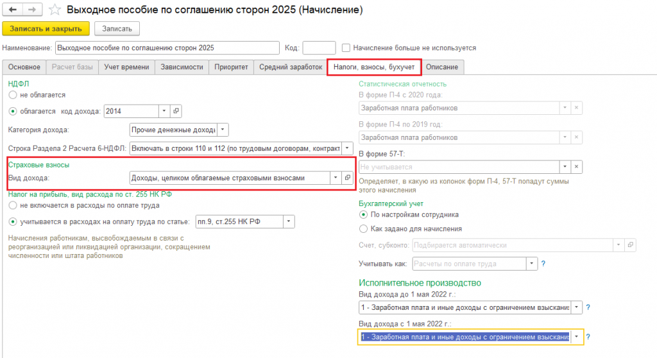657x358 pixels.
Task: Click the Наименование text field
Action: (167, 48)
